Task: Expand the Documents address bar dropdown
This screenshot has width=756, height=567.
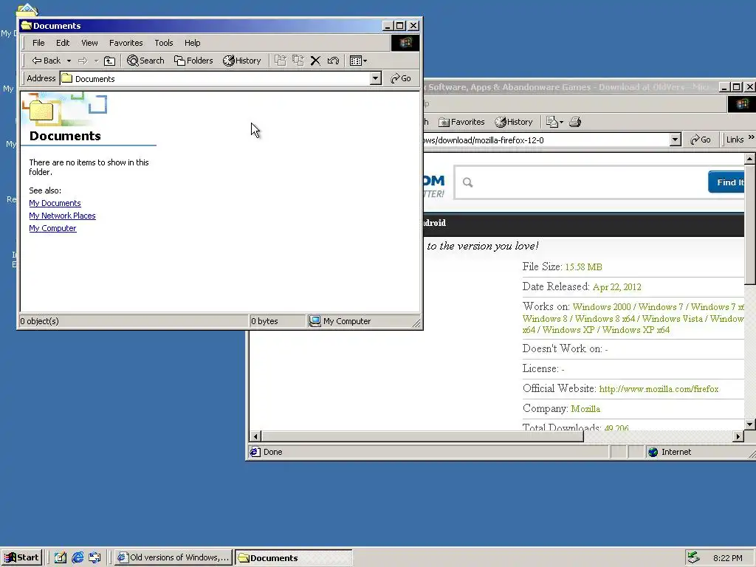Action: pos(376,78)
